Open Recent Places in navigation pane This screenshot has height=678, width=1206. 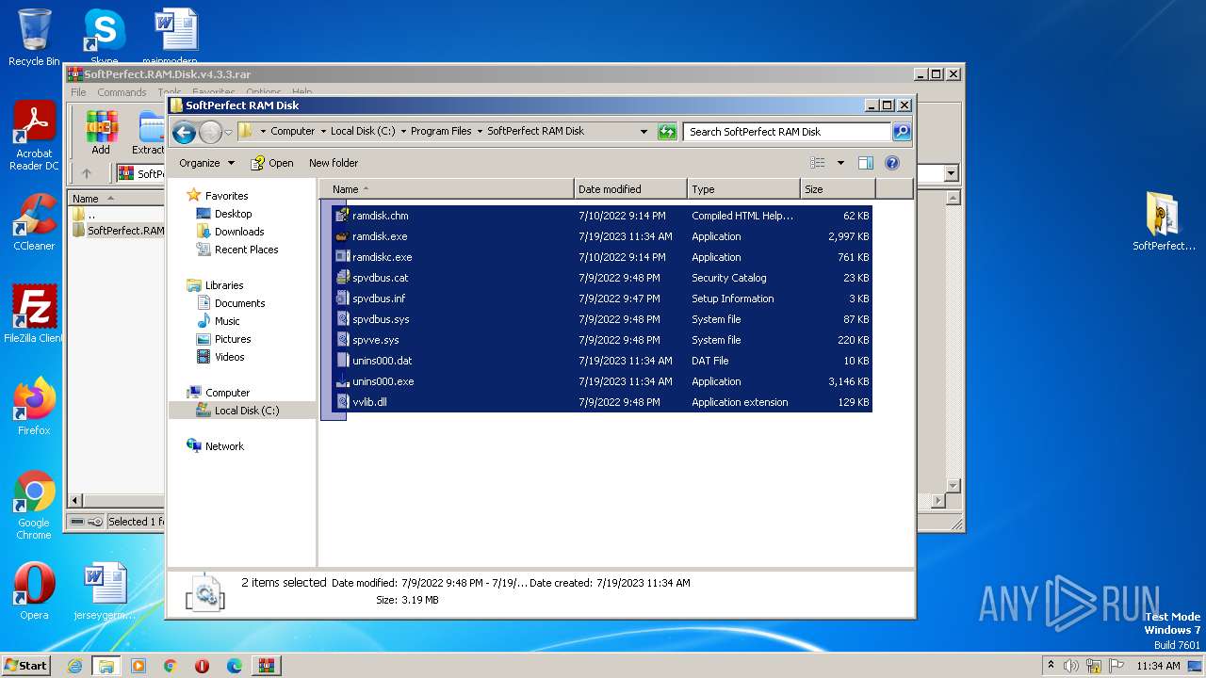(x=237, y=250)
